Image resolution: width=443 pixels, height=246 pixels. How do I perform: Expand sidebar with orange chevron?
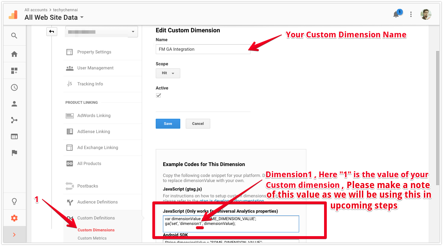[14, 234]
